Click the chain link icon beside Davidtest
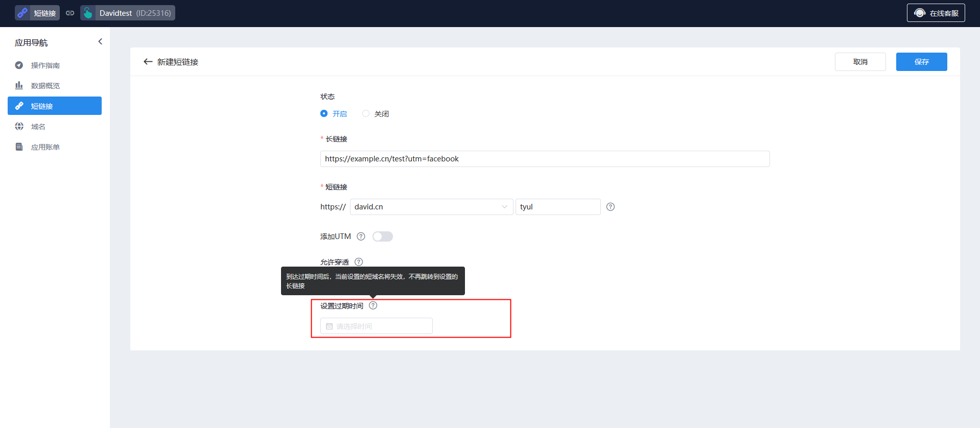The image size is (980, 428). tap(70, 13)
